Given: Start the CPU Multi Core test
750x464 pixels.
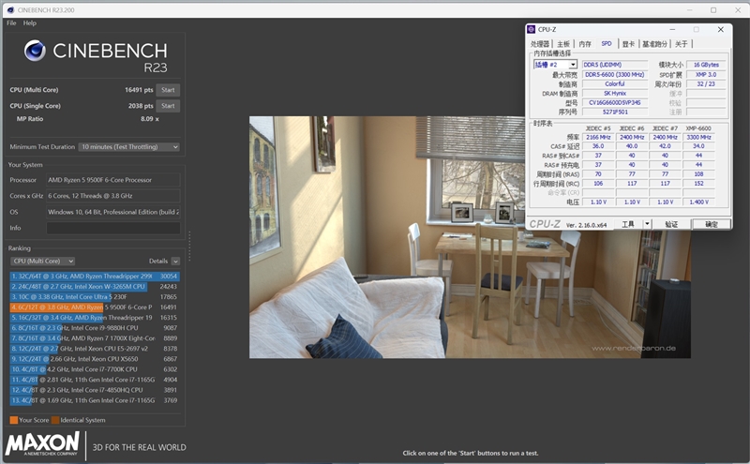Looking at the screenshot, I should click(168, 90).
